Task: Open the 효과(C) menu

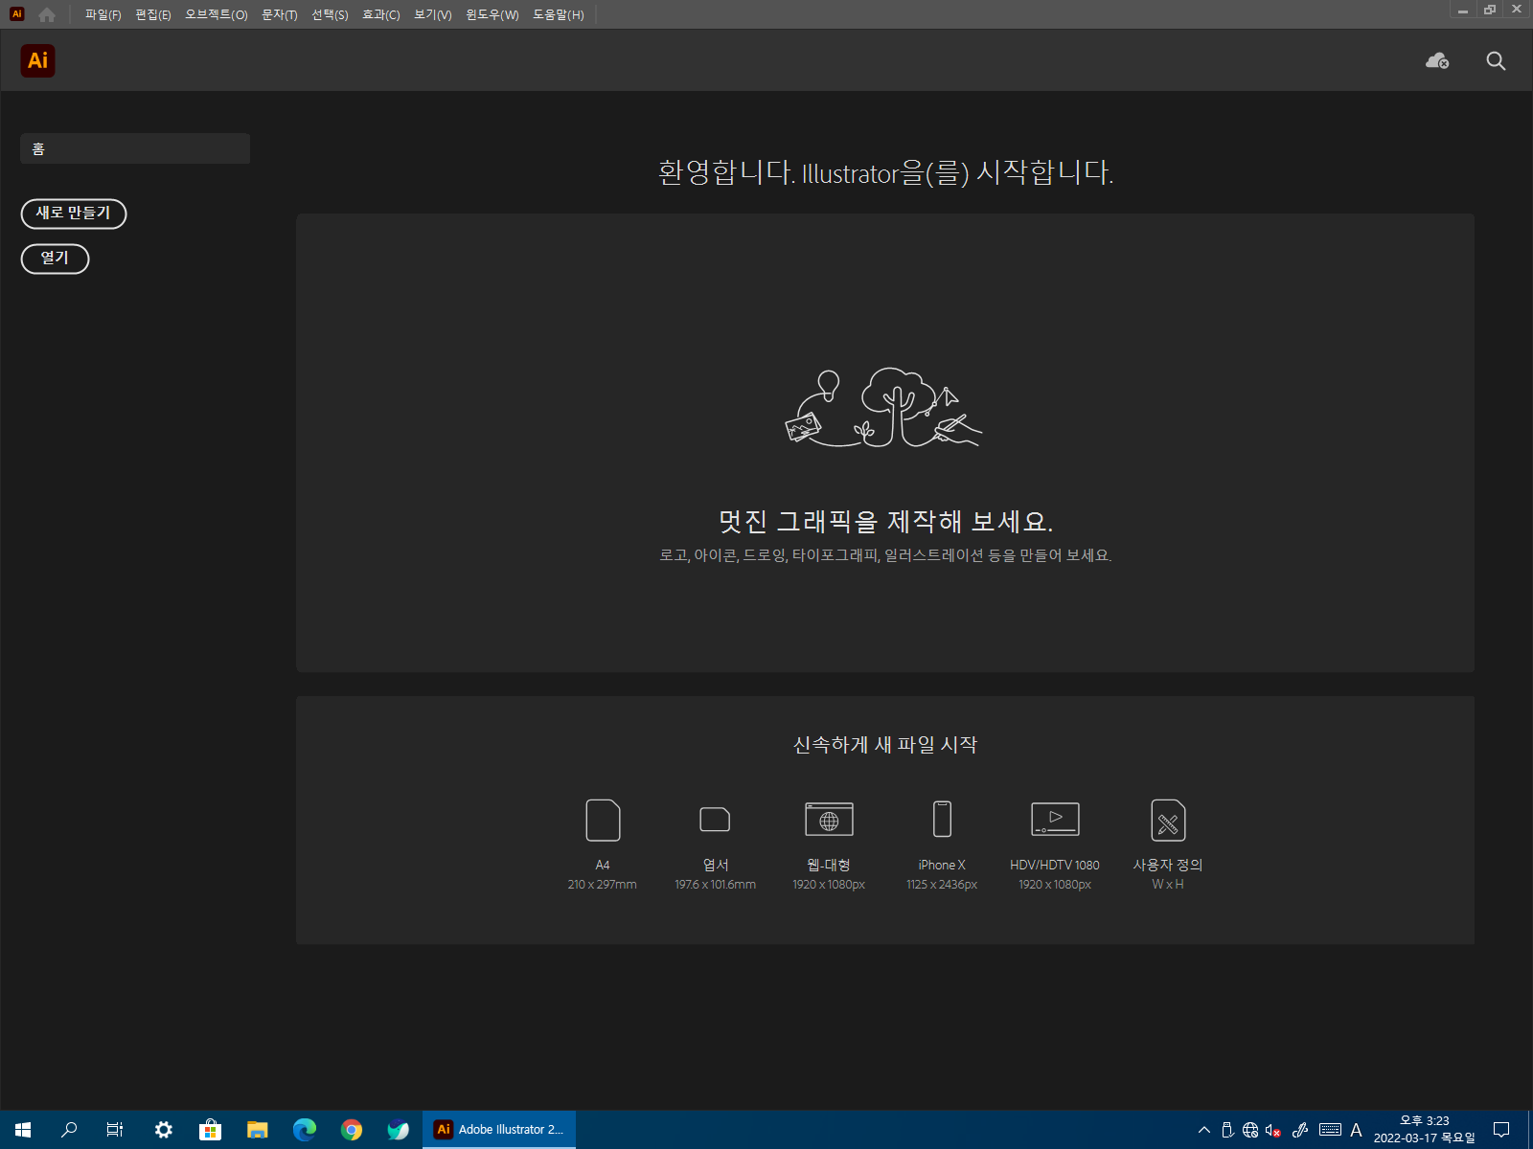Action: pos(381,14)
